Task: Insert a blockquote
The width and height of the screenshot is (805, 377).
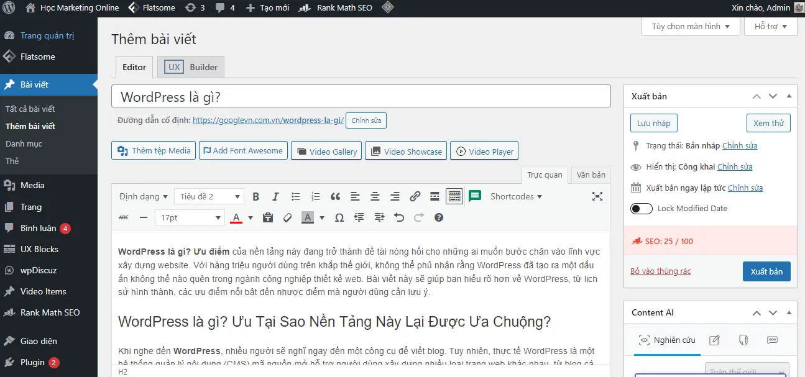Action: pos(335,197)
